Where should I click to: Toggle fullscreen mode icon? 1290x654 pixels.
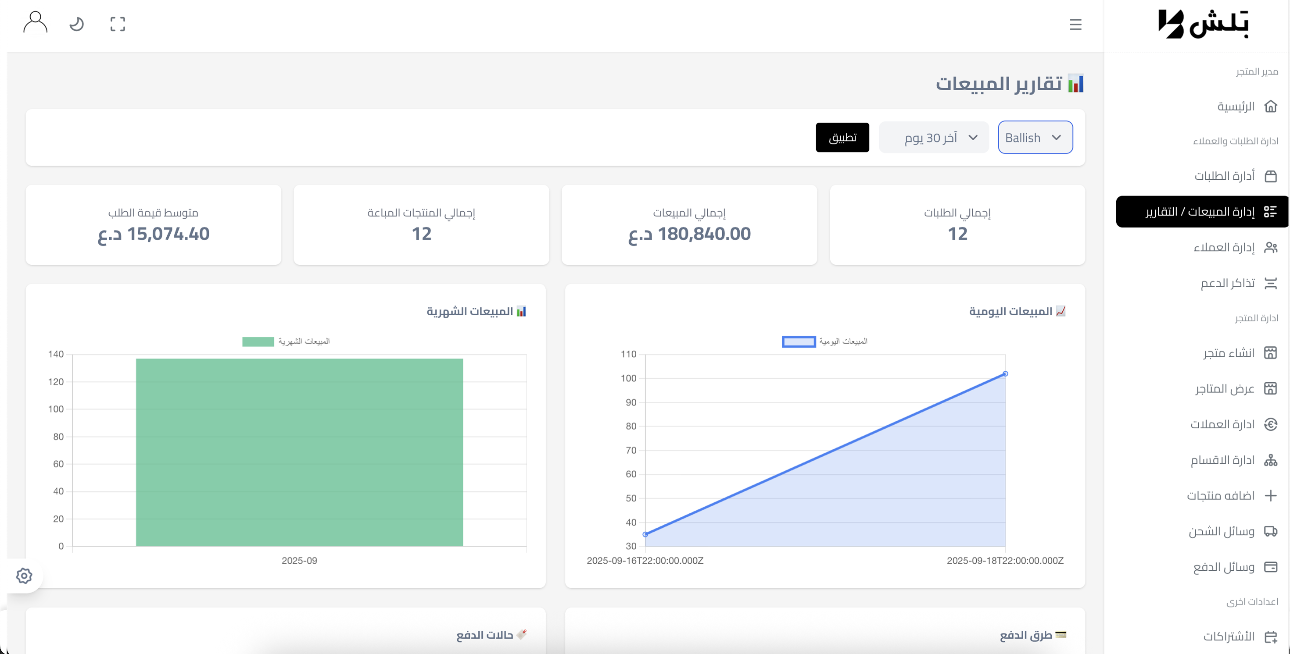(x=118, y=24)
